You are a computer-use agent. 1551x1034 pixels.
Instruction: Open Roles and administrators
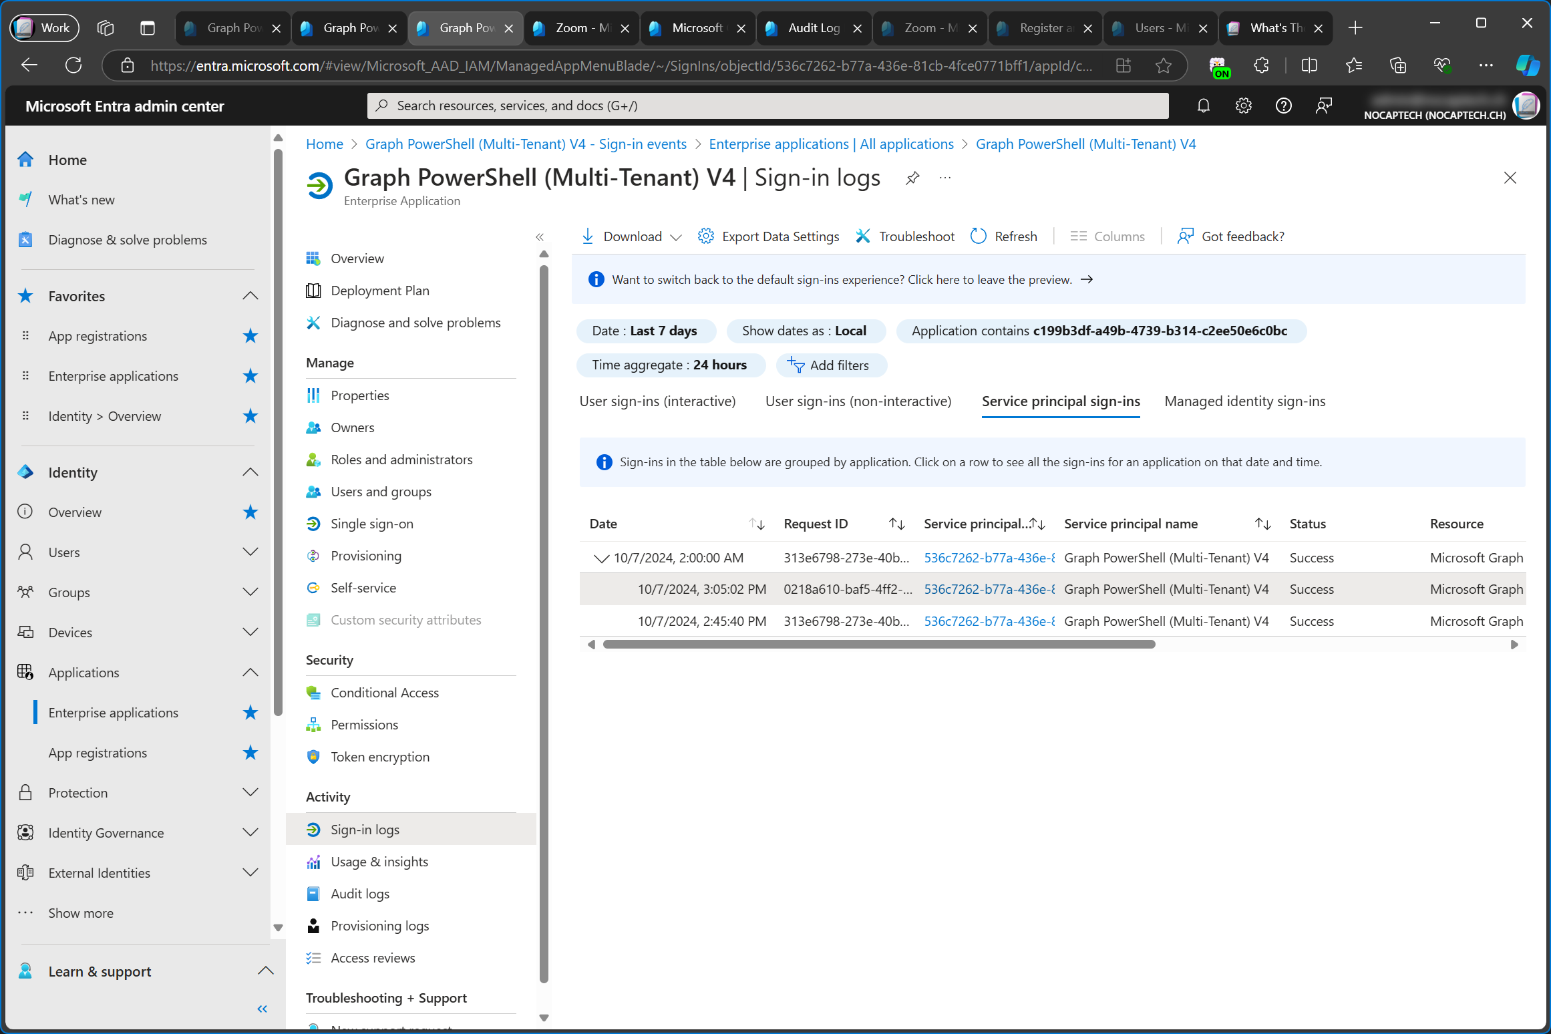coord(401,460)
